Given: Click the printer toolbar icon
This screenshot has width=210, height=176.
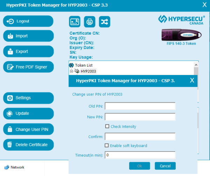Looking at the screenshot, I should coord(90,22).
